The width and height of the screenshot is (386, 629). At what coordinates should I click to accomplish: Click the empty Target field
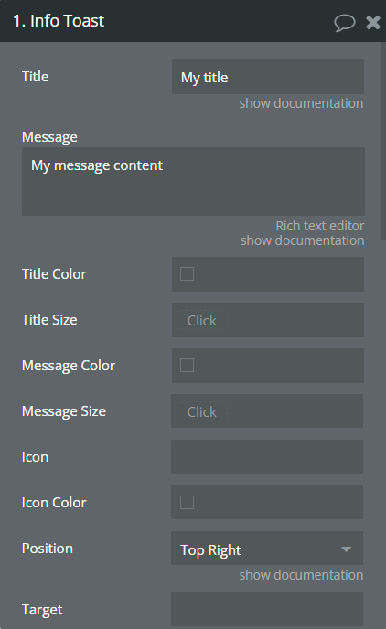pyautogui.click(x=267, y=609)
